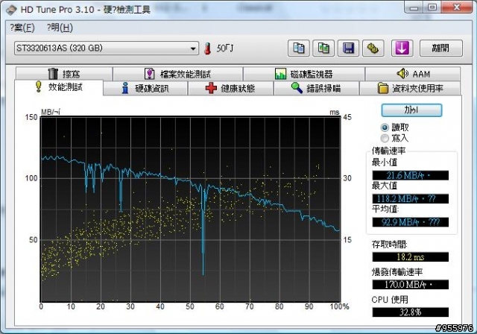Click the purple down arrow tray icon
This screenshot has width=477, height=334.
point(401,48)
